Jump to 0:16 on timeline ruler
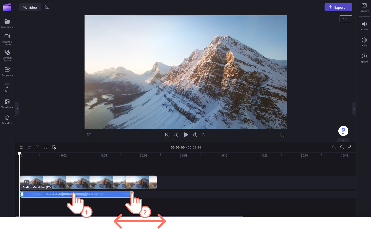This screenshot has height=229, width=371. click(x=345, y=156)
